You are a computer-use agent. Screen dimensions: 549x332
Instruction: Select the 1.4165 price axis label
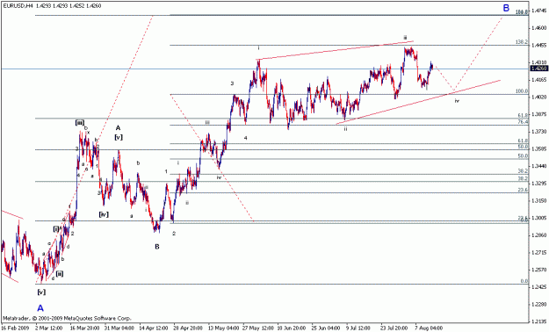tap(538, 80)
